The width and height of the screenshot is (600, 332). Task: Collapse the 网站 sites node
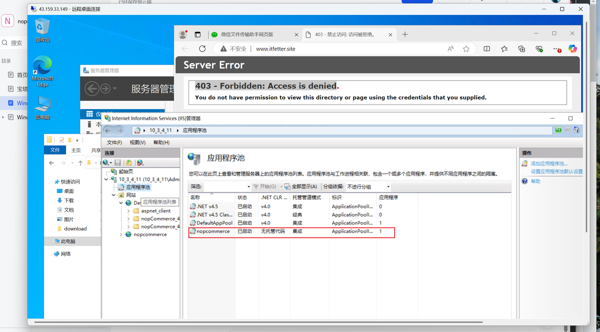point(114,195)
